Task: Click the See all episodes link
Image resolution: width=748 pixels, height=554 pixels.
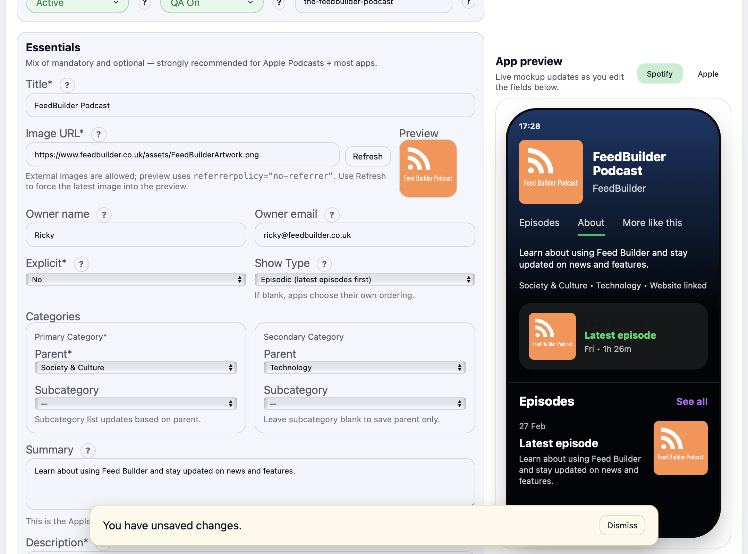Action: click(691, 401)
